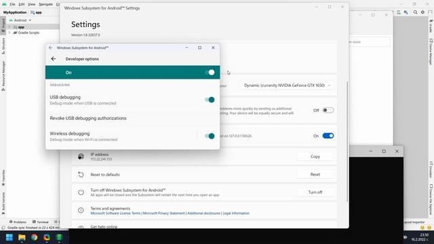This screenshot has height=244, width=434.
Task: Click the status bar tool window square icon
Action: tap(3, 228)
